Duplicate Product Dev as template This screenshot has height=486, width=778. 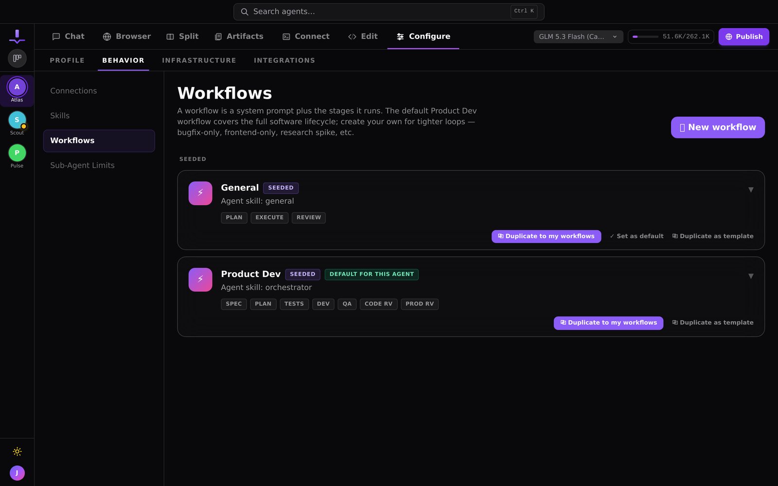713,323
